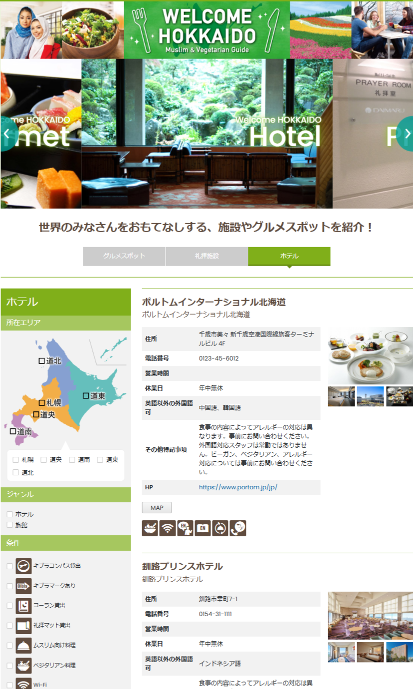The height and width of the screenshot is (689, 413).
Task: Follow the www.portom.jp website link
Action: 238,487
